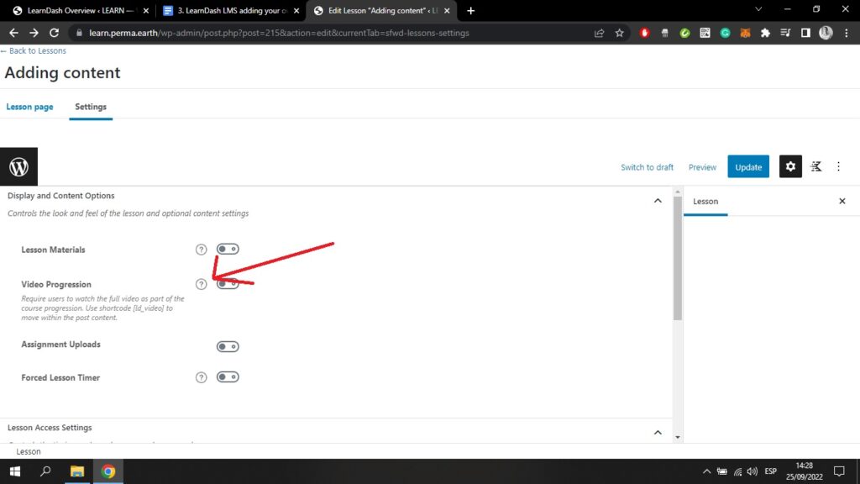The image size is (860, 484).
Task: Click the Back to Lessons link
Action: [x=34, y=51]
